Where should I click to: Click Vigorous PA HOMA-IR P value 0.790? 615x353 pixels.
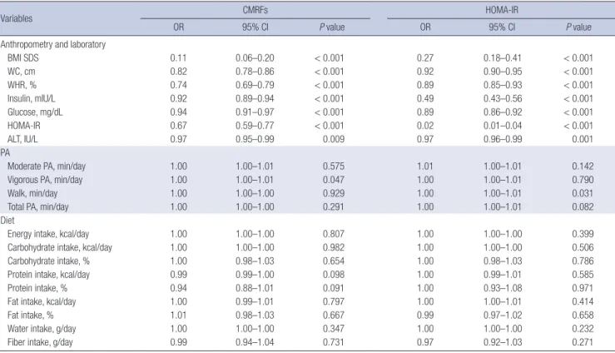click(583, 180)
